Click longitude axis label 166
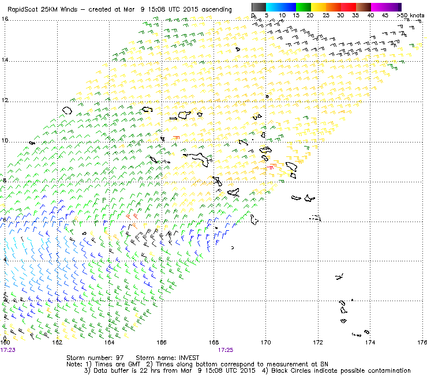Viewport: 427px width, 375px height. 162,342
